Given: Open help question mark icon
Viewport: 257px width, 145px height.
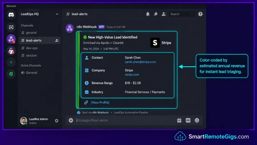Looking at the screenshot, I should [200, 14].
